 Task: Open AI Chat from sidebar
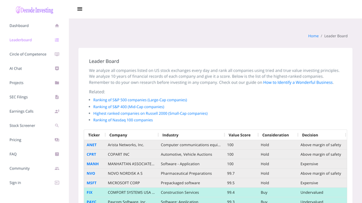tap(15, 69)
